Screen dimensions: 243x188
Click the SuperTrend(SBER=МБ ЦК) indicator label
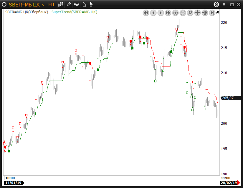[74, 12]
